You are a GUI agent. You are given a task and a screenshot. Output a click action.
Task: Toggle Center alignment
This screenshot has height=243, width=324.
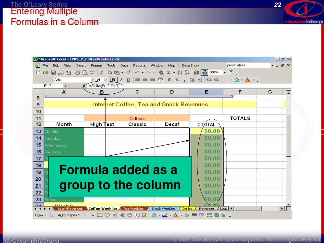[145, 80]
